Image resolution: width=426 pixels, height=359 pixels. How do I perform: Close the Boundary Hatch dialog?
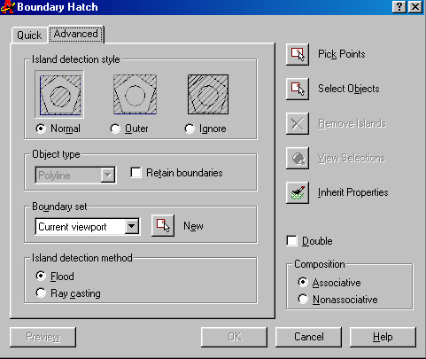pos(415,7)
